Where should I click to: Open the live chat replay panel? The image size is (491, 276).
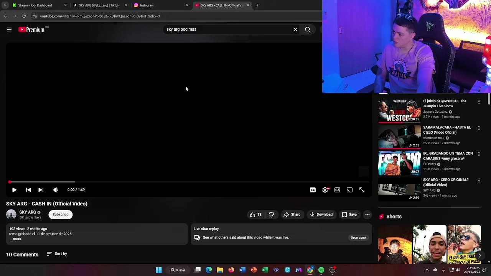(x=358, y=238)
